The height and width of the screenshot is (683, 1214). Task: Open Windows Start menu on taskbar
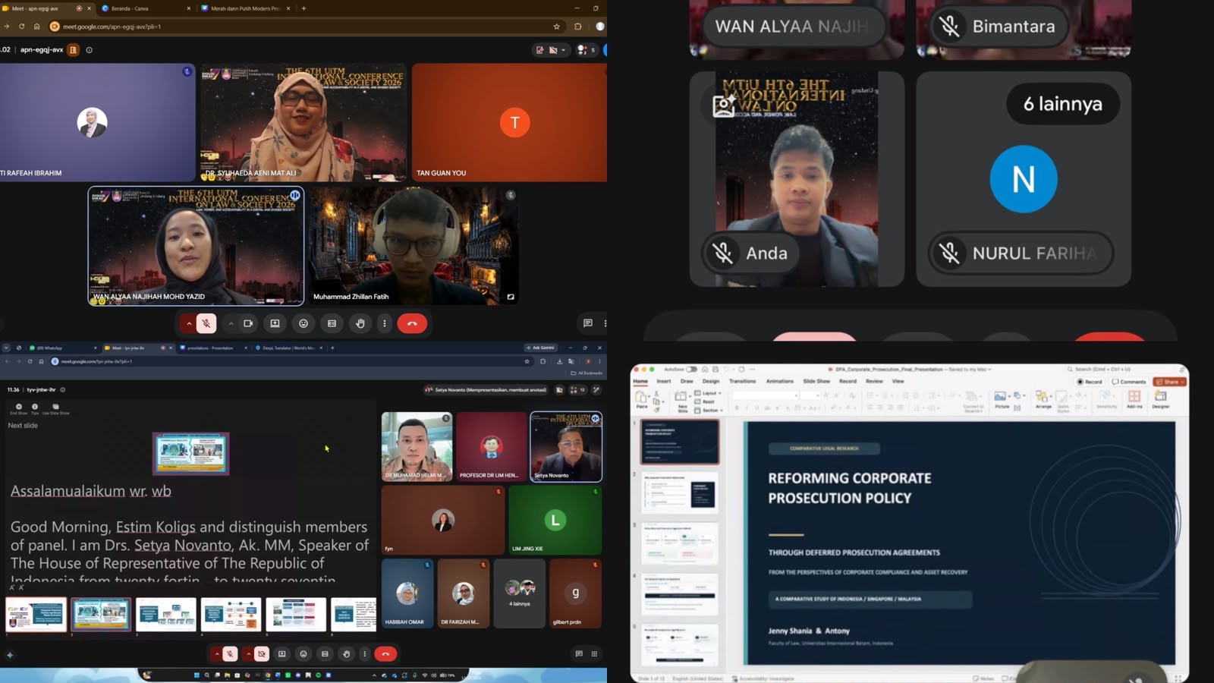pyautogui.click(x=197, y=675)
